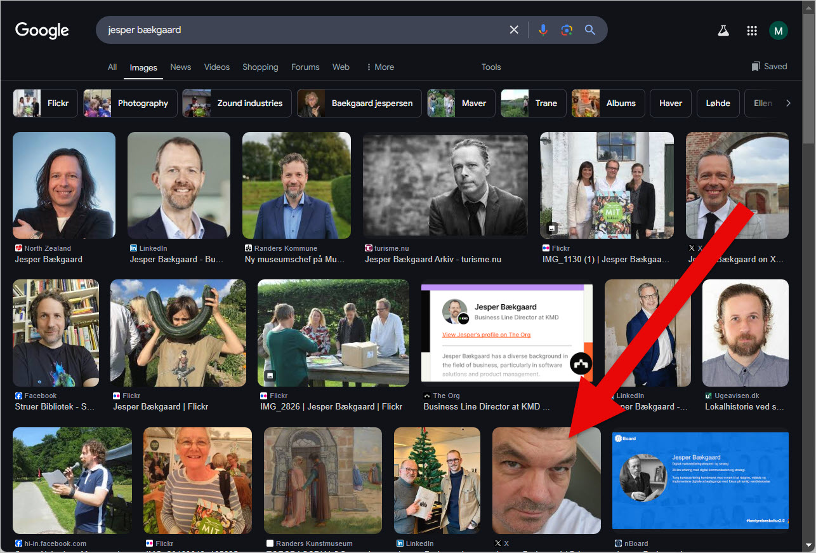Filter by Albums chip
The width and height of the screenshot is (816, 553).
click(608, 103)
